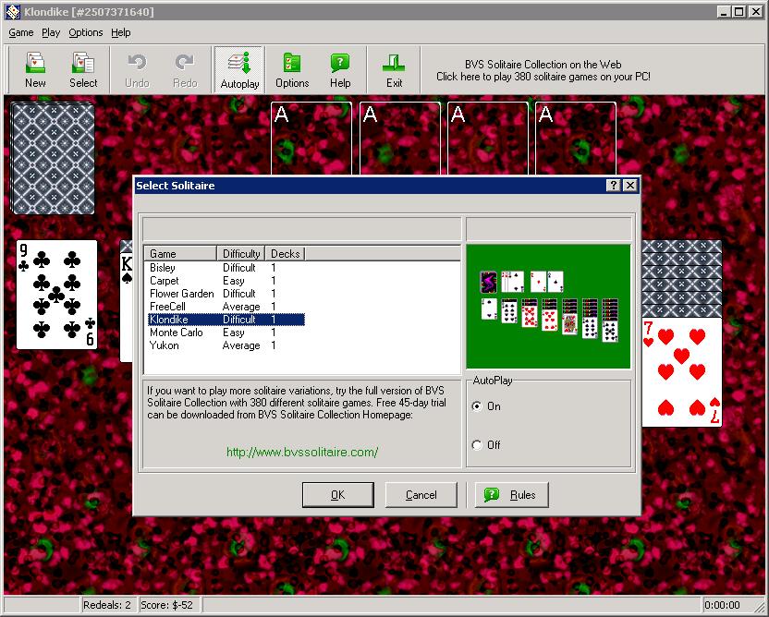
Task: Sort list by Decks column header
Action: coord(285,254)
